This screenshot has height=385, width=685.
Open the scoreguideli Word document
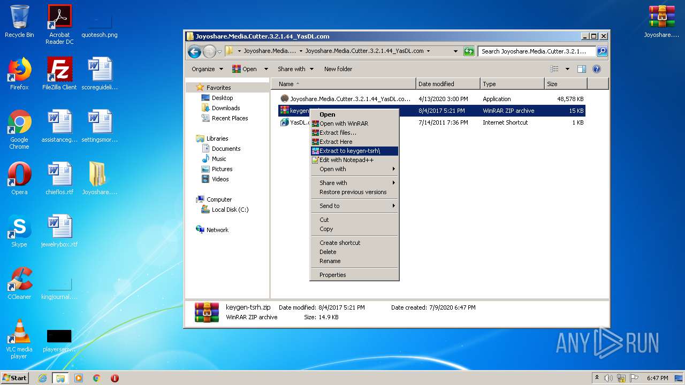[100, 74]
